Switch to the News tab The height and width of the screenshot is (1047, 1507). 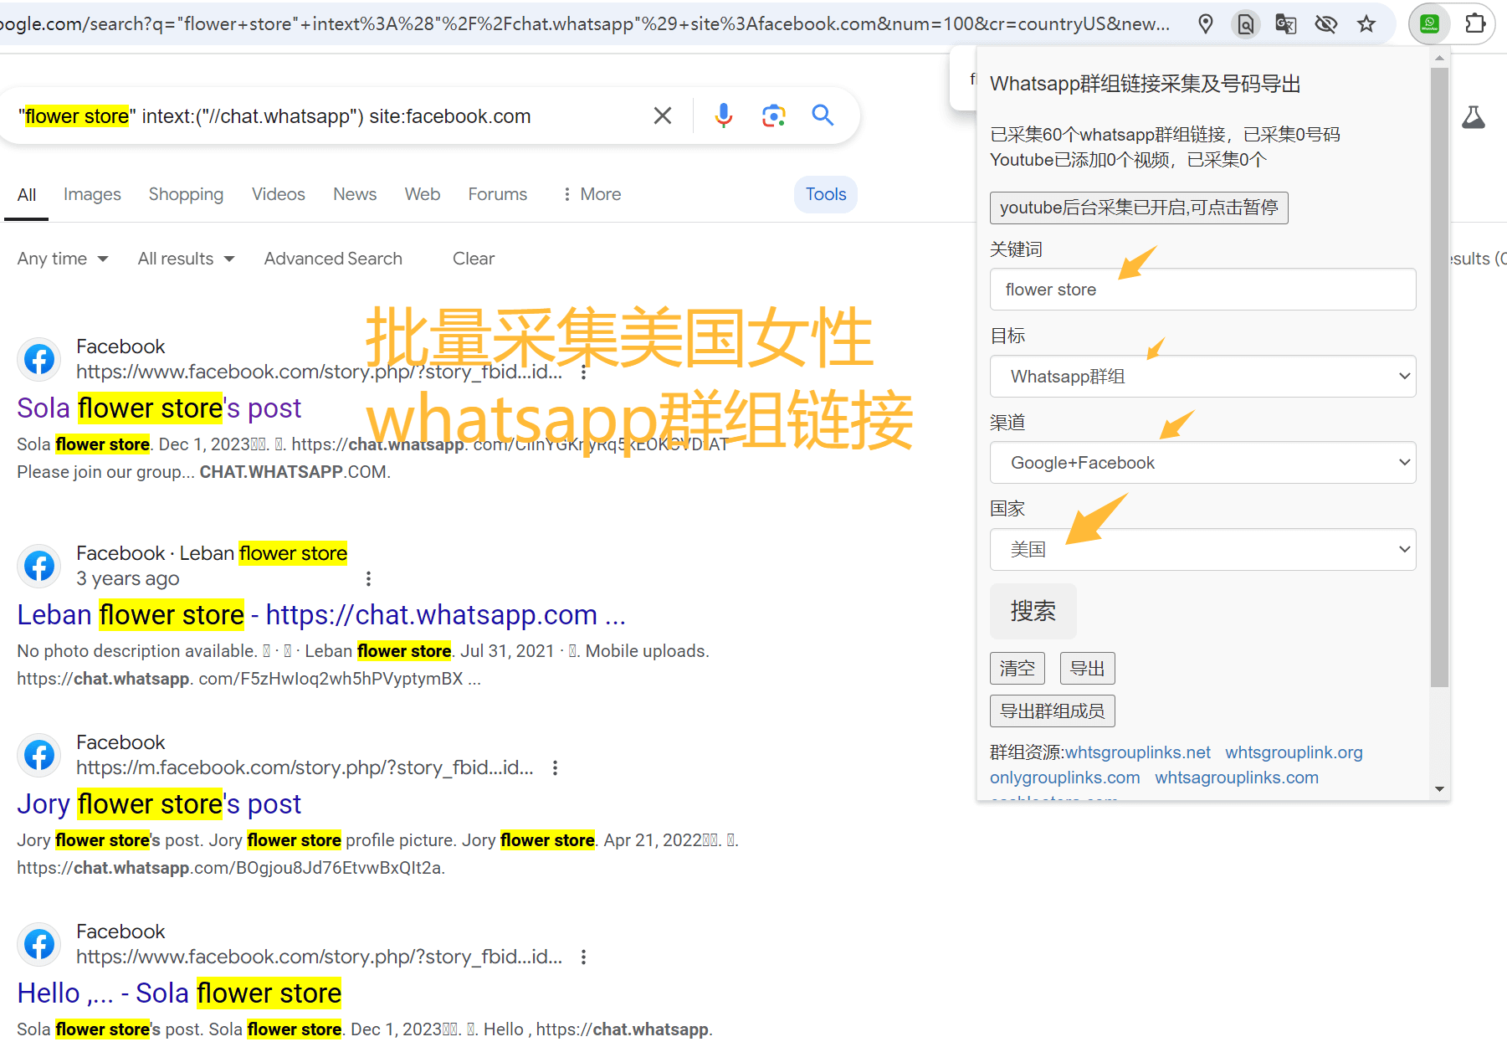355,194
